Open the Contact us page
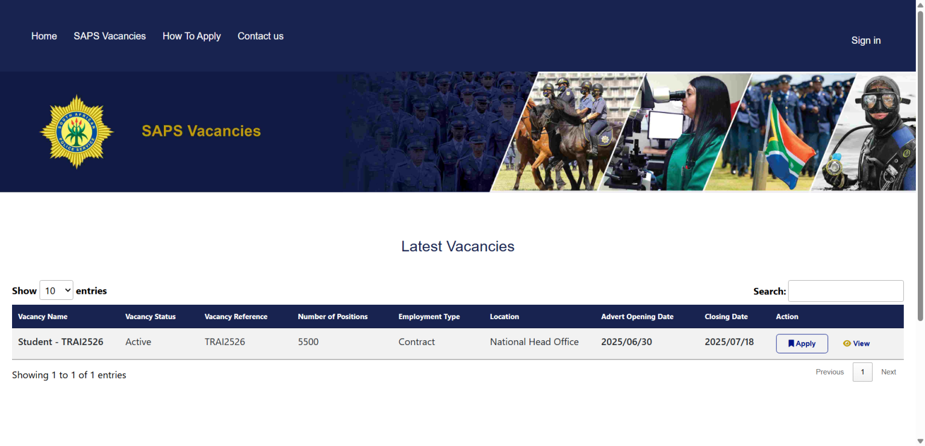The width and height of the screenshot is (925, 446). [260, 36]
